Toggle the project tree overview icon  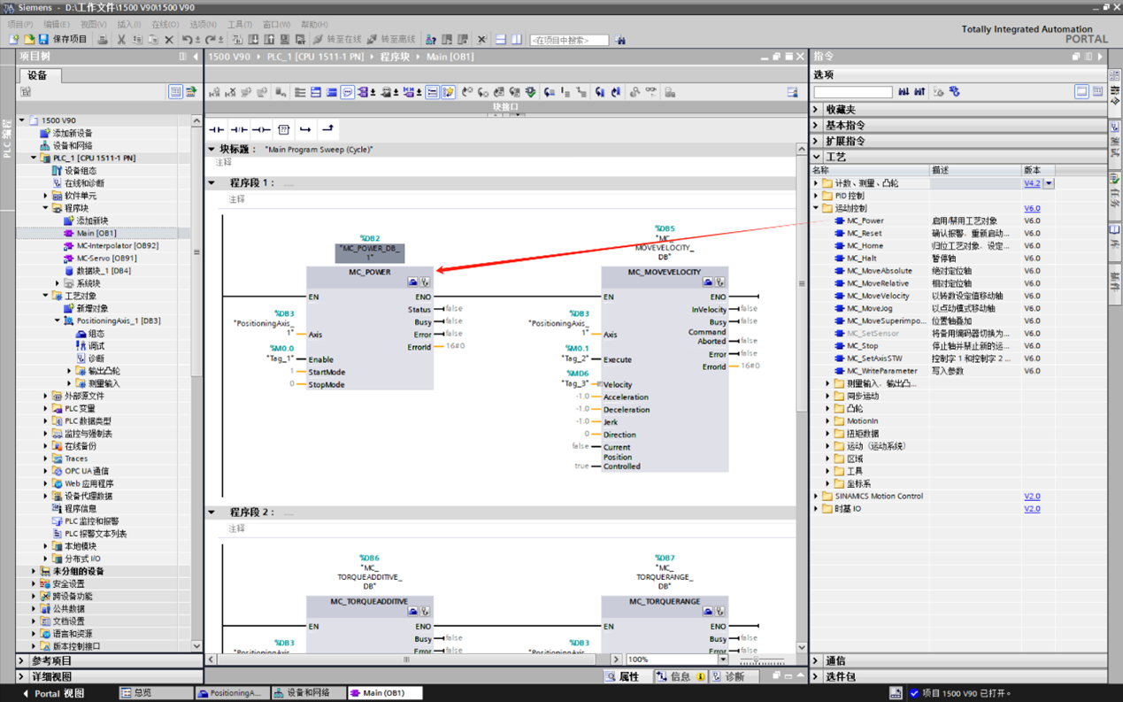point(175,92)
